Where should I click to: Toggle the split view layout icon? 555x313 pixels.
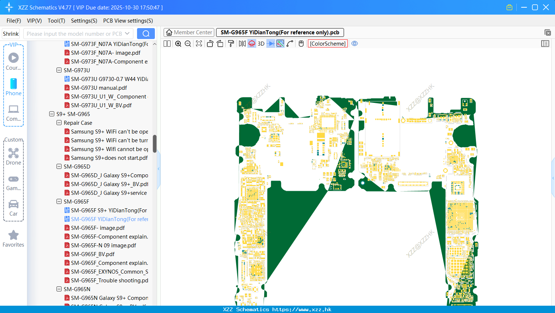click(167, 44)
